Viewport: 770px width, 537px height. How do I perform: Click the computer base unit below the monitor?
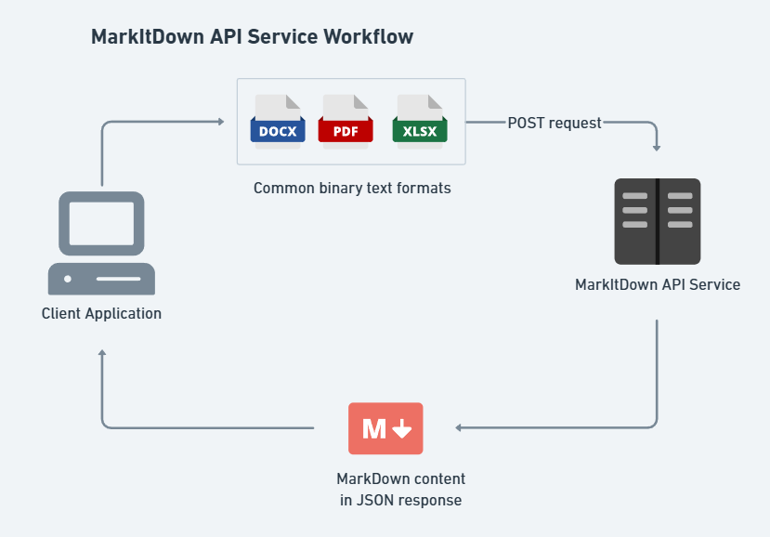coord(101,279)
